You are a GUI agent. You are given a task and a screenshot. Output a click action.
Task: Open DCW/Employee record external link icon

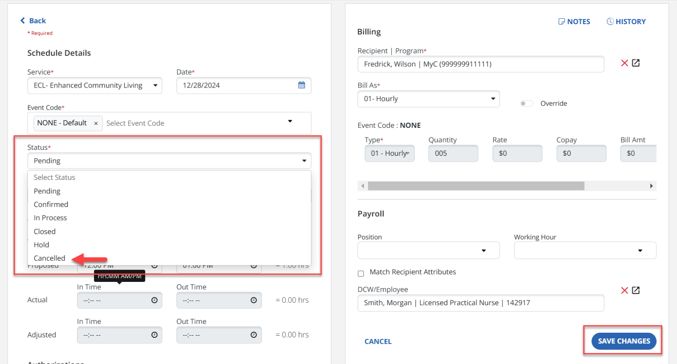tap(636, 290)
